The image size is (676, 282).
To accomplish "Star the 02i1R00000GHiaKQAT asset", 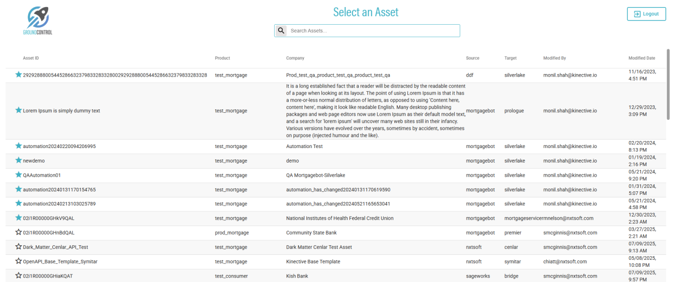I will (x=19, y=275).
